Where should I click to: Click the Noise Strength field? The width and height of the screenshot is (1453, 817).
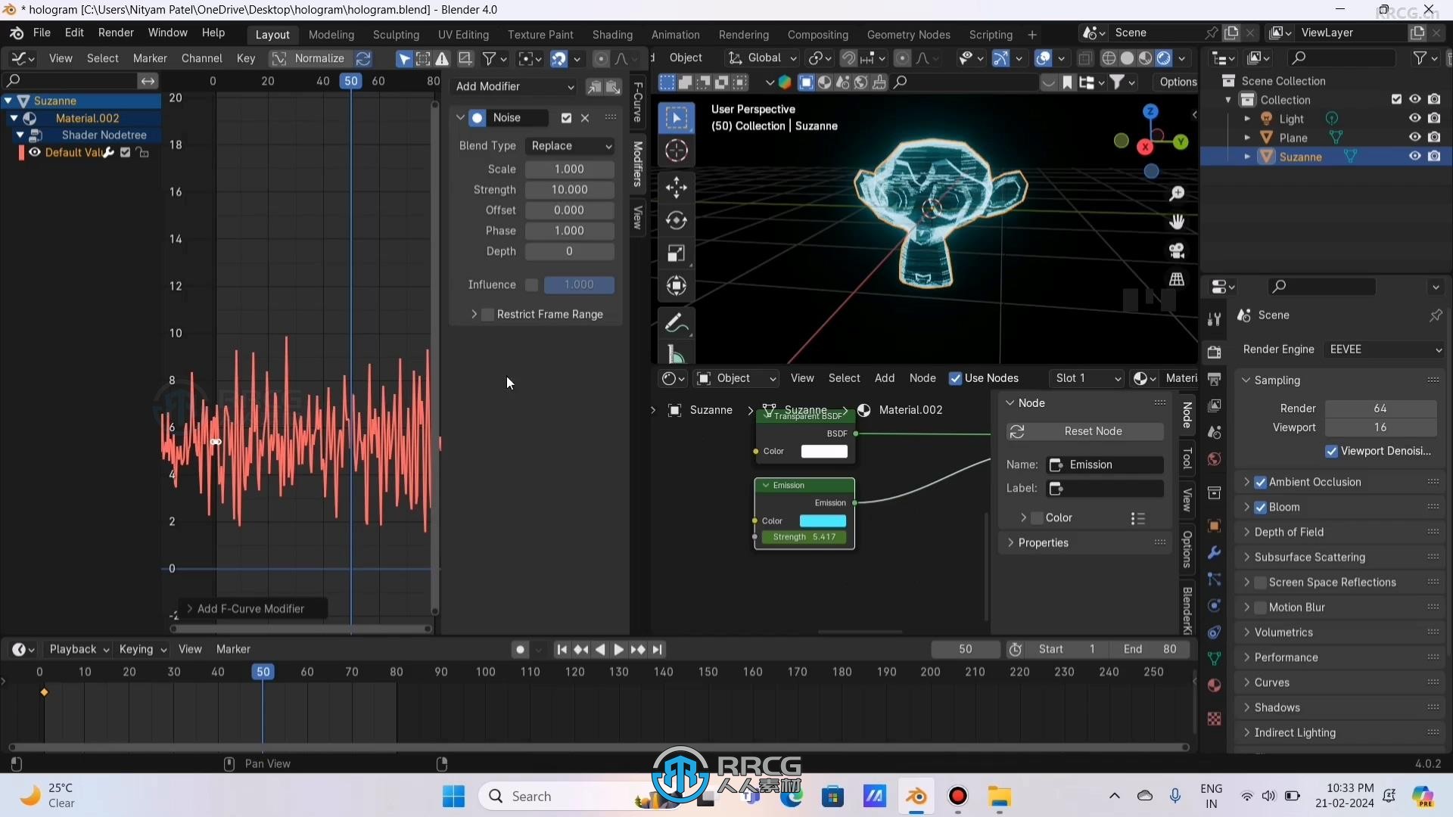coord(570,190)
